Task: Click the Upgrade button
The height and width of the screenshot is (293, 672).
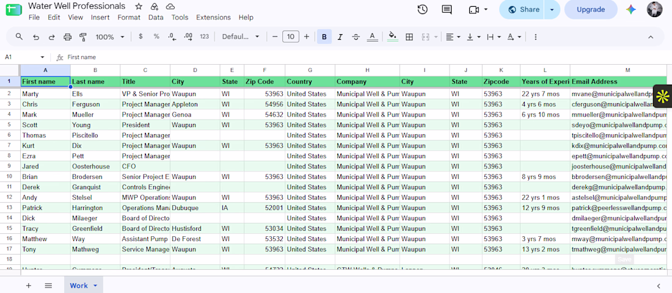Action: tap(591, 9)
